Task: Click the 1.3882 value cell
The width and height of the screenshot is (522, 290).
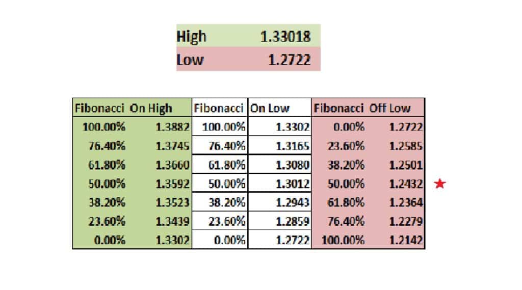Action: [172, 127]
